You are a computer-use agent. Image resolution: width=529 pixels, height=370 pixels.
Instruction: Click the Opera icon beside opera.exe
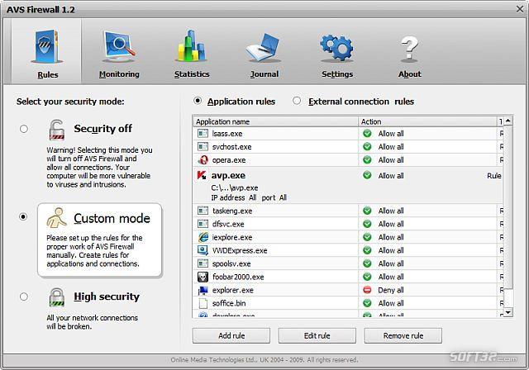(203, 160)
